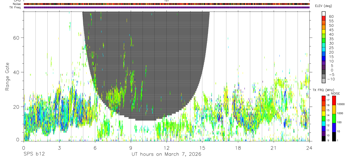Image resolution: width=348 pixels, height=160 pixels.
Task: Click the 'TX Freq' strip label above the plot
Action: 15,7
